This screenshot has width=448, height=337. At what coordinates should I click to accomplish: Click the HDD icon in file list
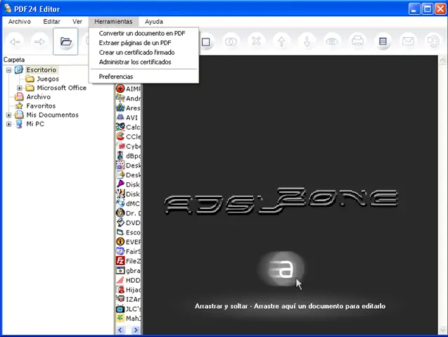click(x=120, y=280)
